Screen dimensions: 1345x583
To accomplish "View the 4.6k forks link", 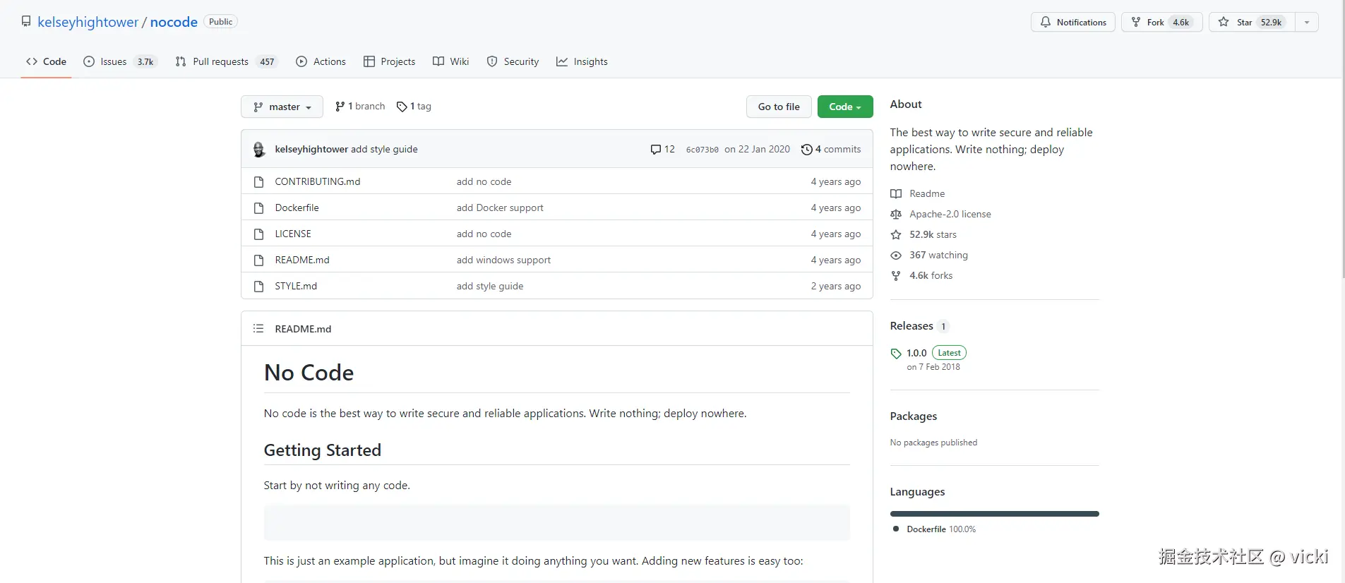I will click(x=931, y=275).
